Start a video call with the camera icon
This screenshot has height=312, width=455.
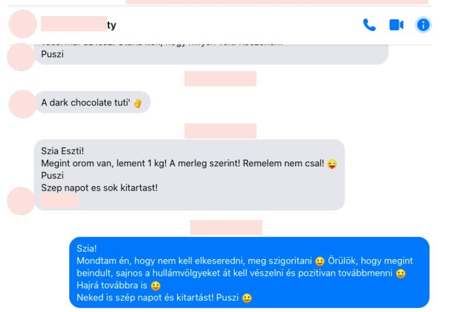[396, 24]
